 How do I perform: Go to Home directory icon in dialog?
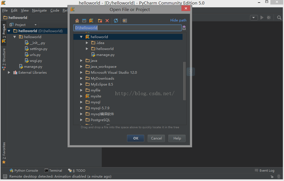point(77,21)
